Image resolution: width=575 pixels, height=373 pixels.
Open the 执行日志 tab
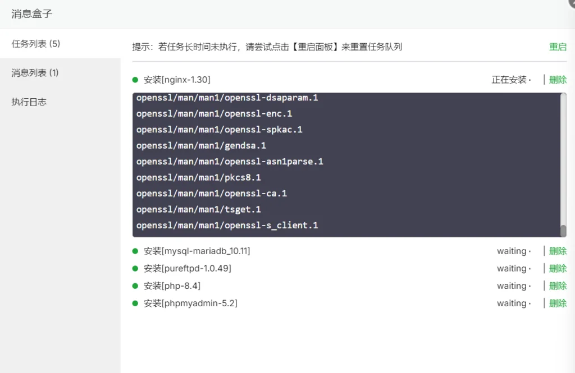(x=60, y=102)
